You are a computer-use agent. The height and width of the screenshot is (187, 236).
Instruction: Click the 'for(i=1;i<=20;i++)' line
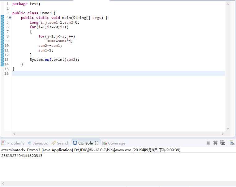pyautogui.click(x=49, y=27)
